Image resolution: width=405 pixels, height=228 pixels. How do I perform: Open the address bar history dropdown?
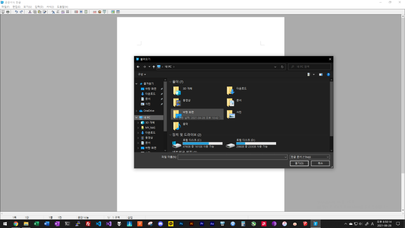click(x=275, y=67)
